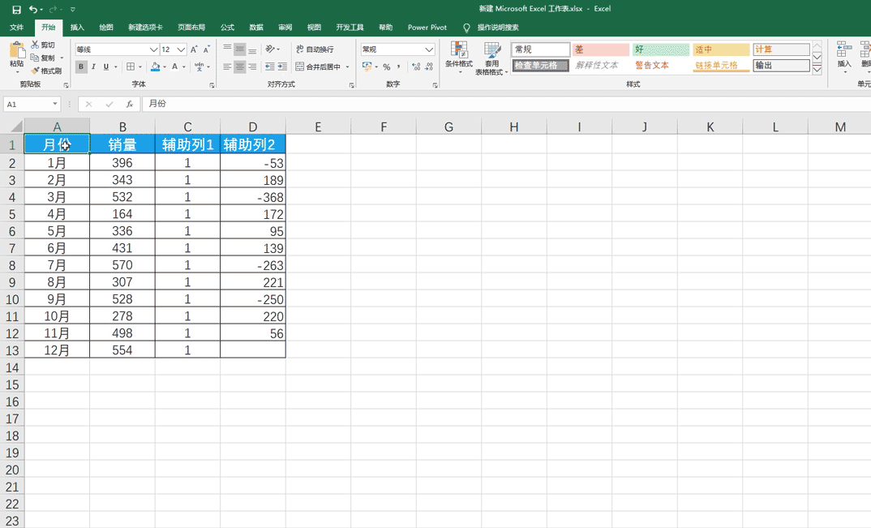Switch to the Power Pivot tab

tap(427, 28)
